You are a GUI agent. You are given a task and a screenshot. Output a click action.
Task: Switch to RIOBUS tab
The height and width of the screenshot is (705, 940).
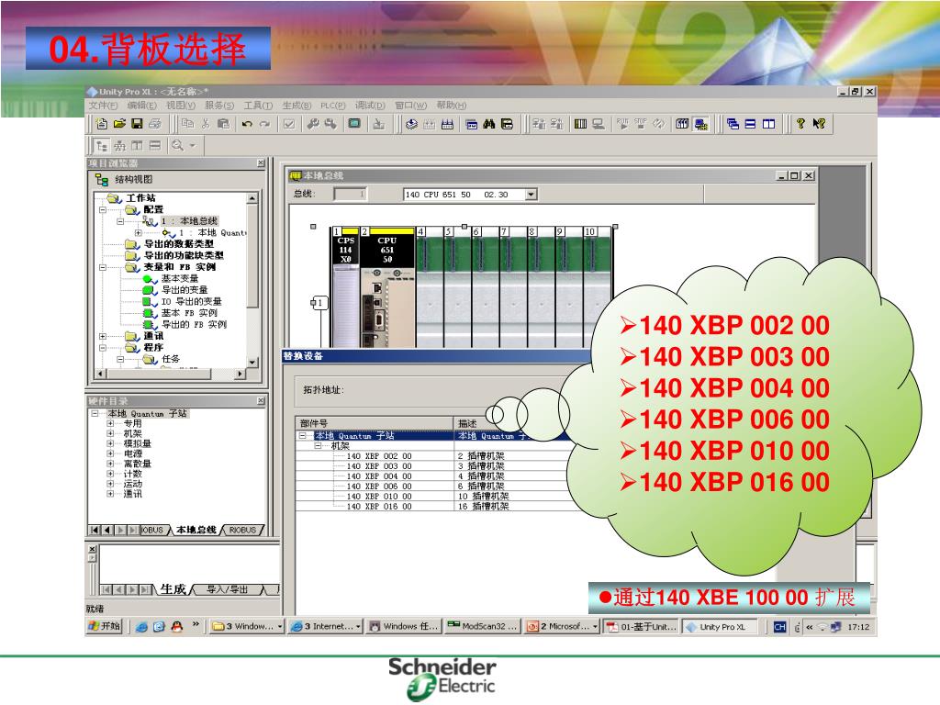[242, 530]
